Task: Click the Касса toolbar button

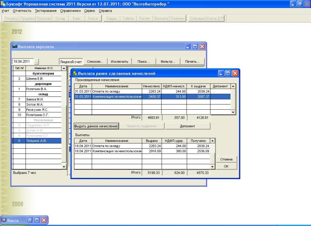Action: (93, 18)
